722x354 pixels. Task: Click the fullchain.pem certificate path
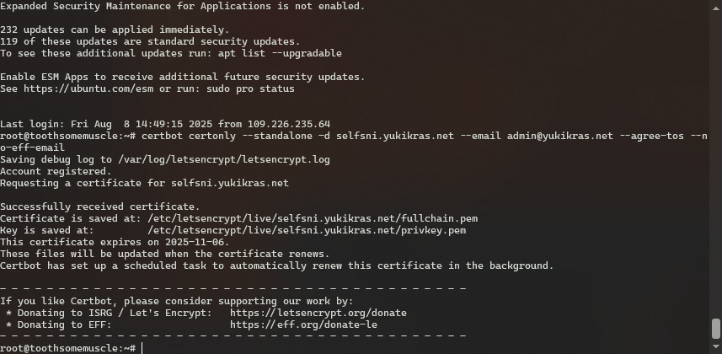(313, 218)
